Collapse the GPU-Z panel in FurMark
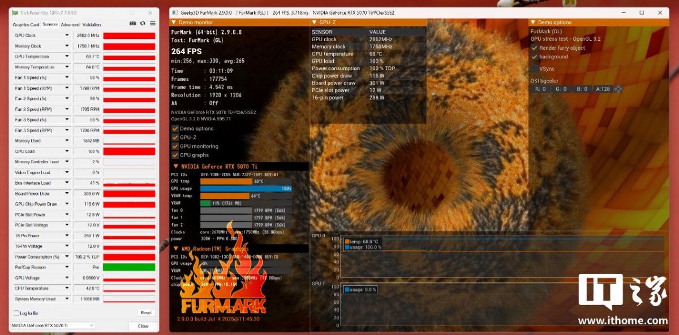The height and width of the screenshot is (335, 679). point(315,22)
